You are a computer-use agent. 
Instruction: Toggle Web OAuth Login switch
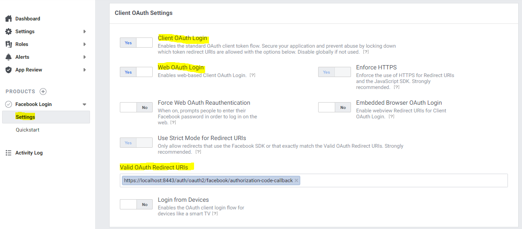pos(136,72)
